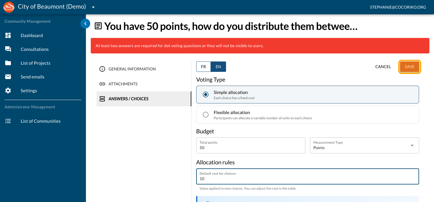This screenshot has height=202, width=434.
Task: Click the Send emails envelope icon
Action: 8,77
